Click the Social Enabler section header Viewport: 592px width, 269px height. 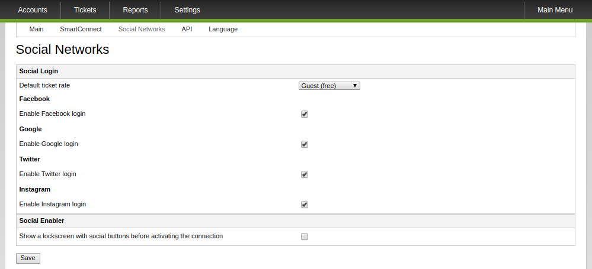pos(41,221)
